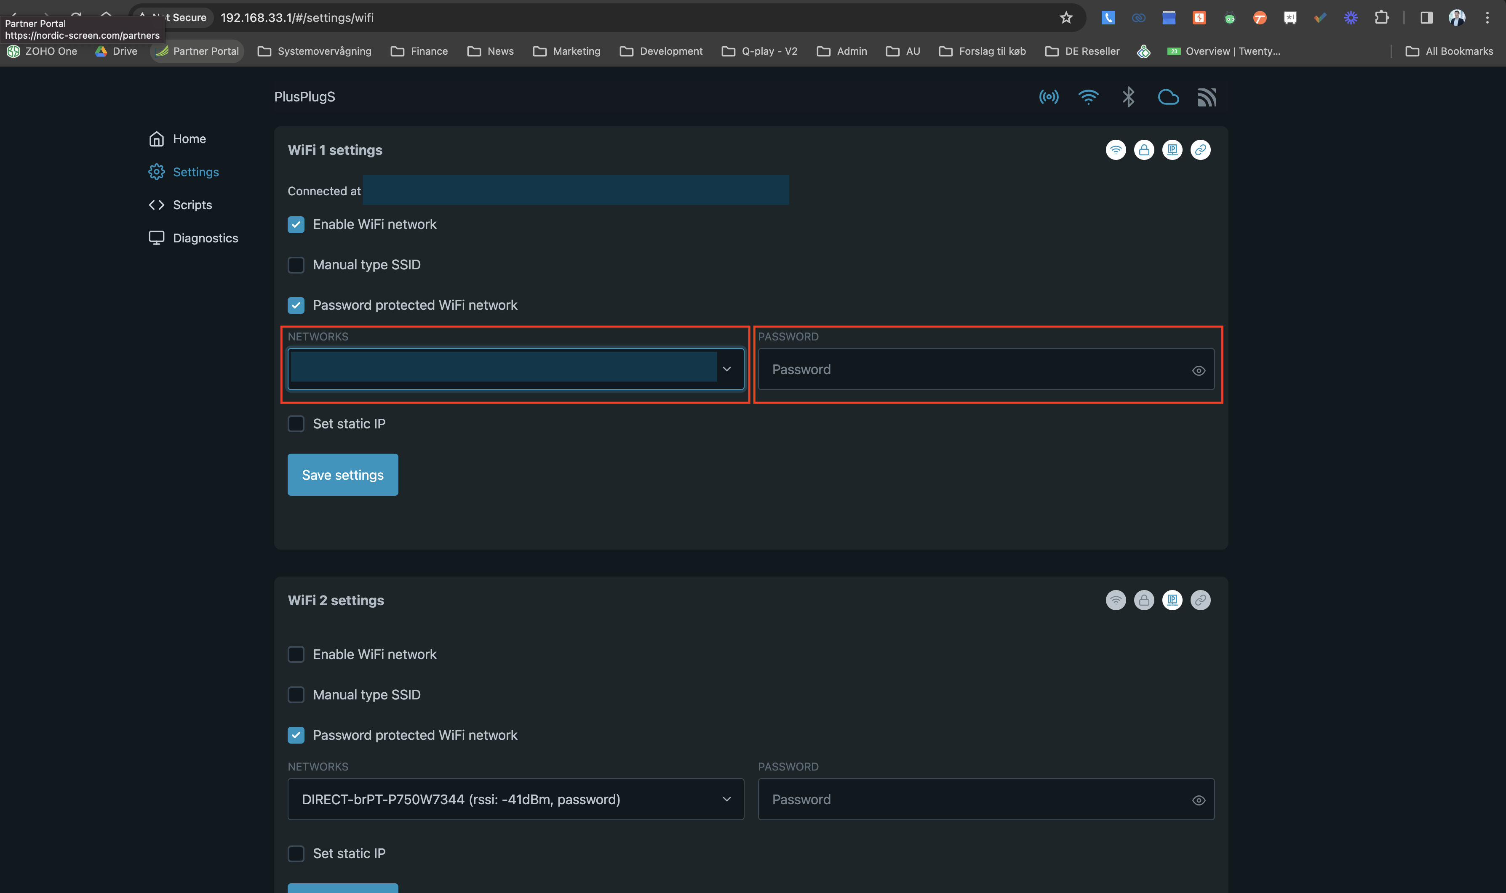
Task: Click Save settings button WiFi 1
Action: click(x=342, y=474)
